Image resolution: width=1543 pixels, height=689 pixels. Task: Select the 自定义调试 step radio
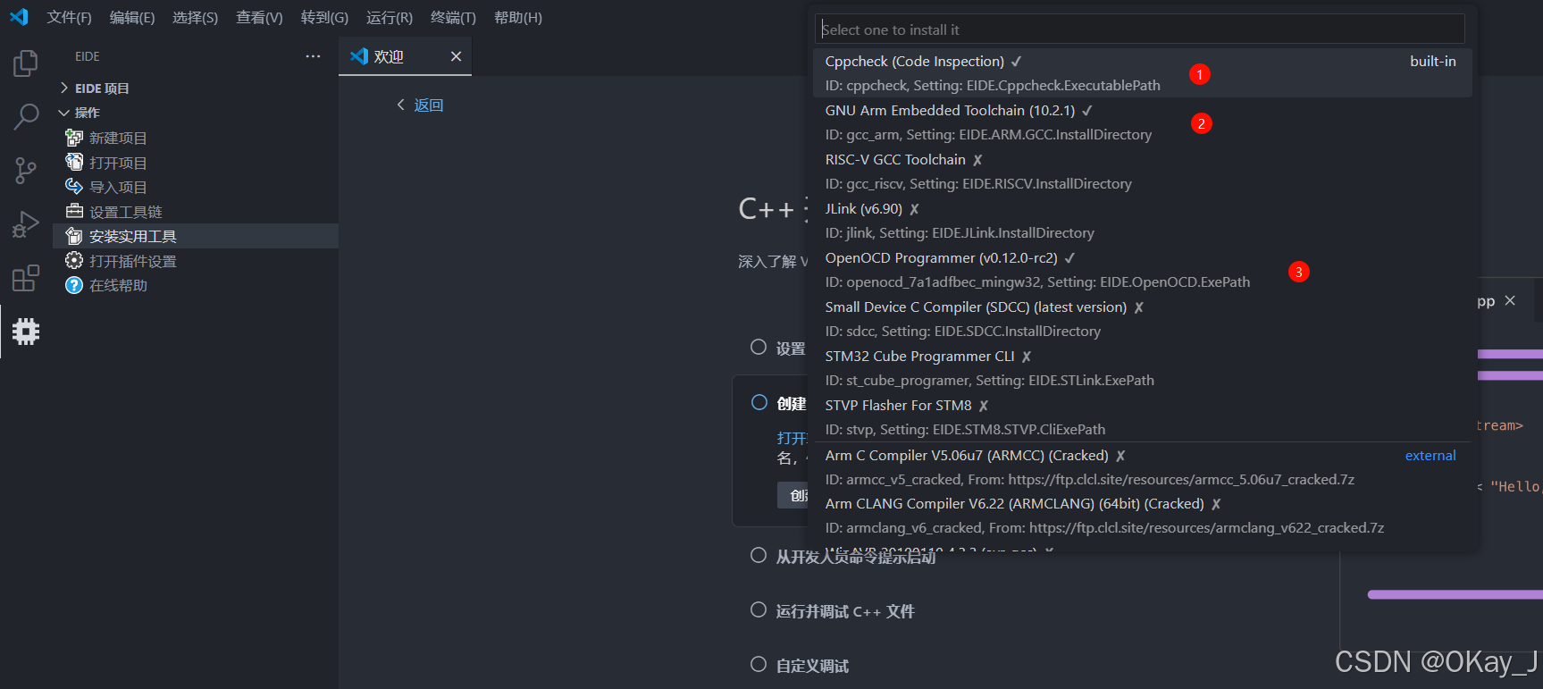pos(759,664)
